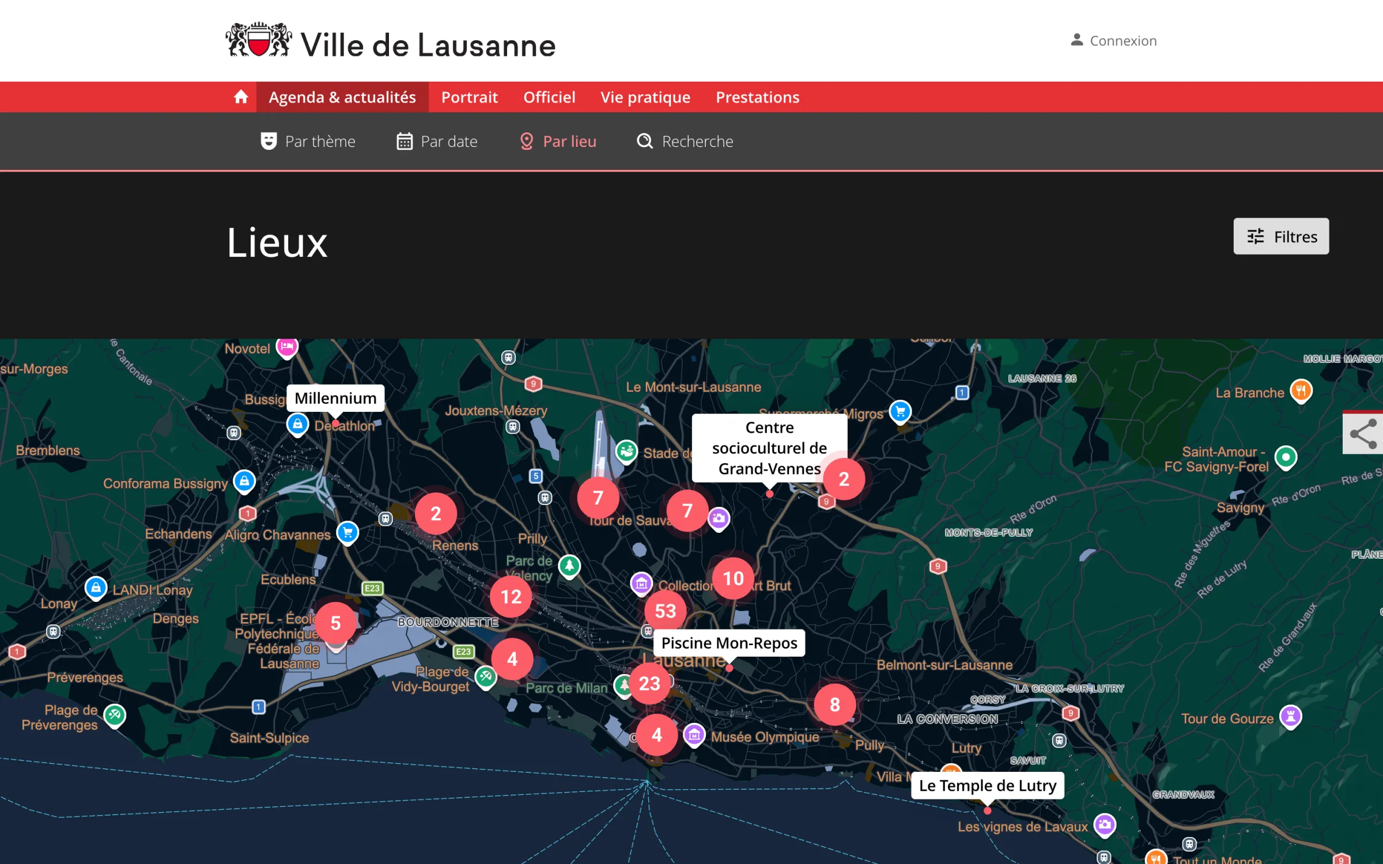
Task: Open the cluster 7 near Stade
Action: point(598,498)
